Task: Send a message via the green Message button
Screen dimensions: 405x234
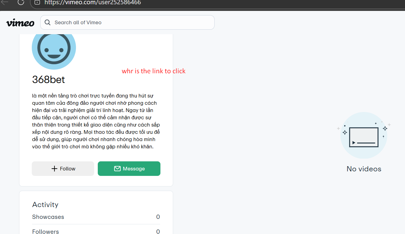Action: pos(129,169)
